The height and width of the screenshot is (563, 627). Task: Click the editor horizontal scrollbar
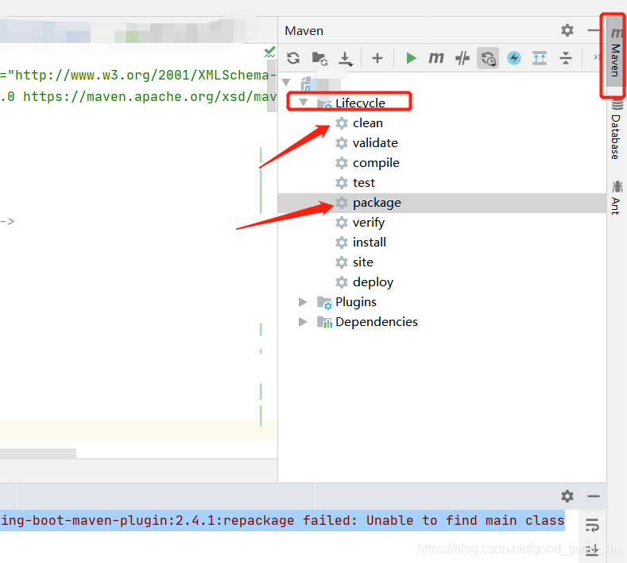(x=38, y=453)
